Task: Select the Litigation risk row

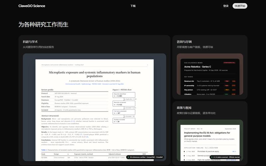Action: click(210, 94)
